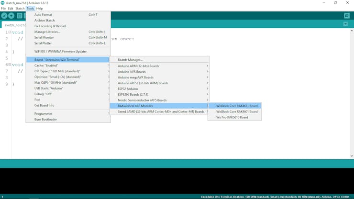Click line number 9 in gutter
Viewport: 354px width, 199px height.
(7, 84)
